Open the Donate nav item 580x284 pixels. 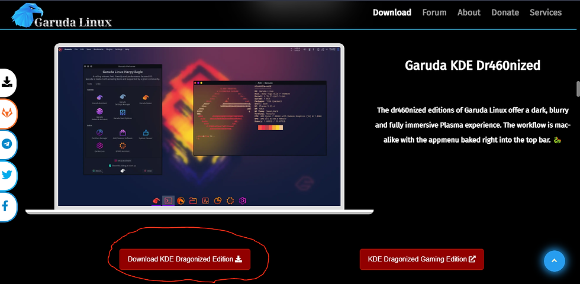[x=505, y=12]
